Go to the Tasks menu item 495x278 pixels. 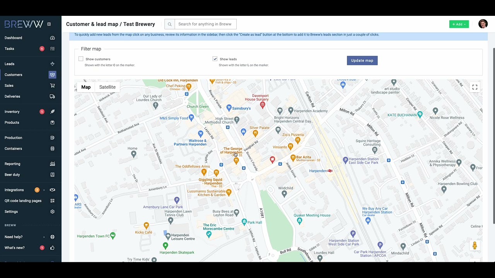pos(9,49)
